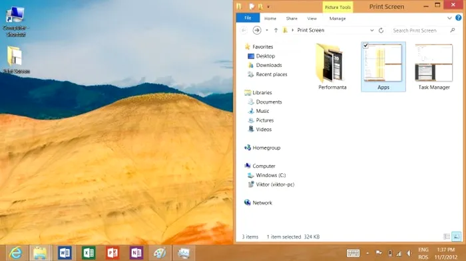The image size is (466, 261).
Task: Go forward using the Forward arrow
Action: tap(257, 30)
